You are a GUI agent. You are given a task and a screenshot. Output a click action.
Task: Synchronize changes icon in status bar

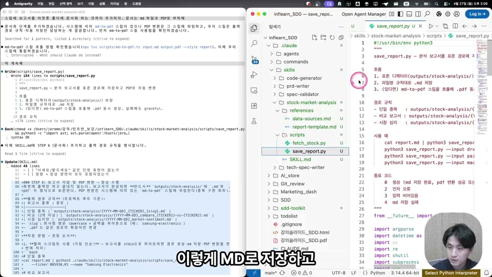click(x=282, y=273)
